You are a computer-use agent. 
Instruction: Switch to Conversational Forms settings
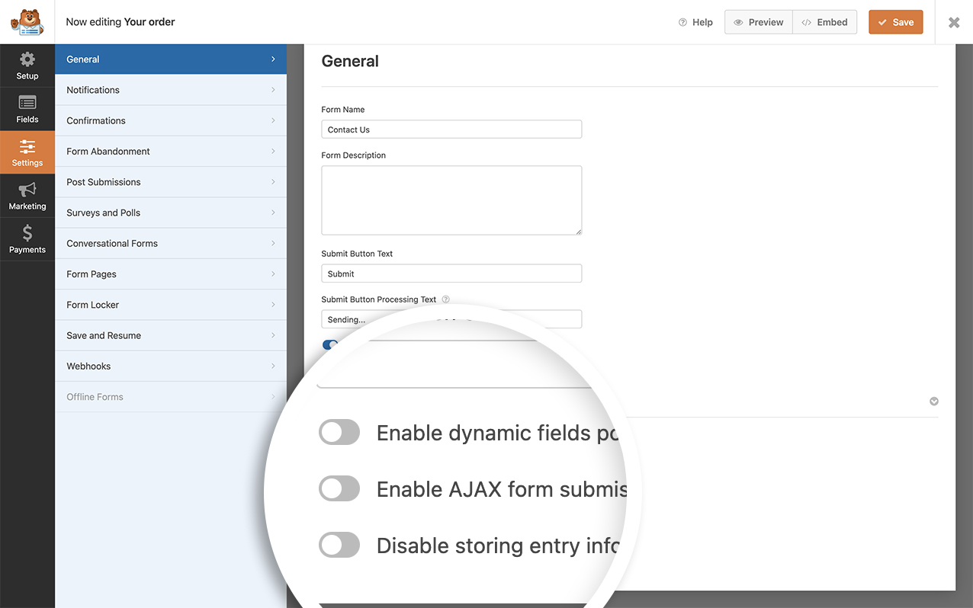pos(171,243)
